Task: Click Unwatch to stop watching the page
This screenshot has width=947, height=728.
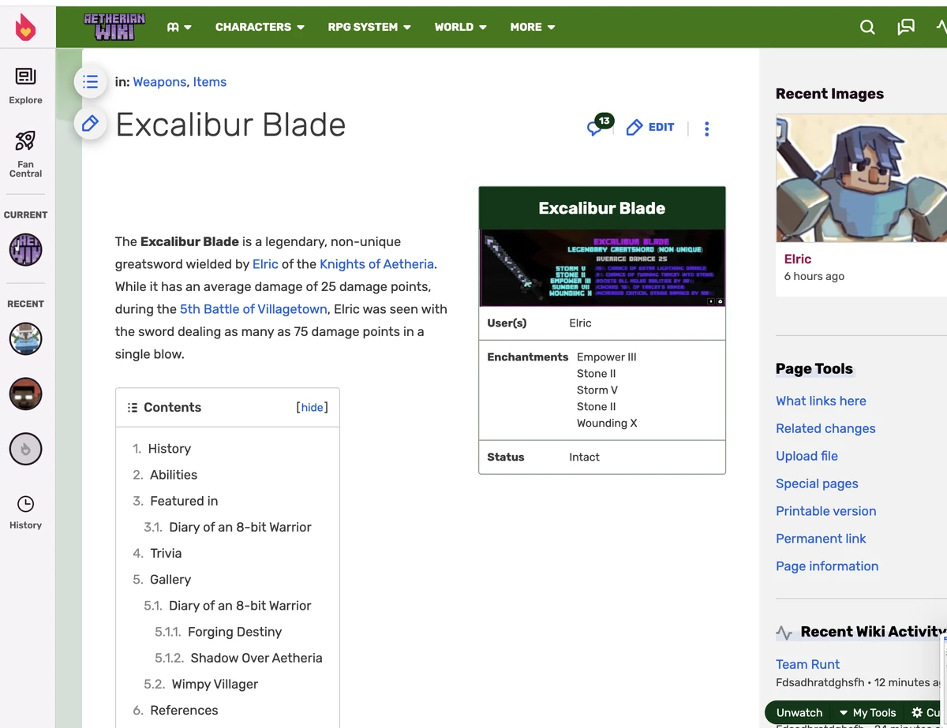Action: pos(798,712)
